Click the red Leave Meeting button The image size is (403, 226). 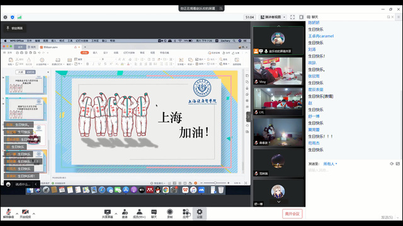coord(292,213)
